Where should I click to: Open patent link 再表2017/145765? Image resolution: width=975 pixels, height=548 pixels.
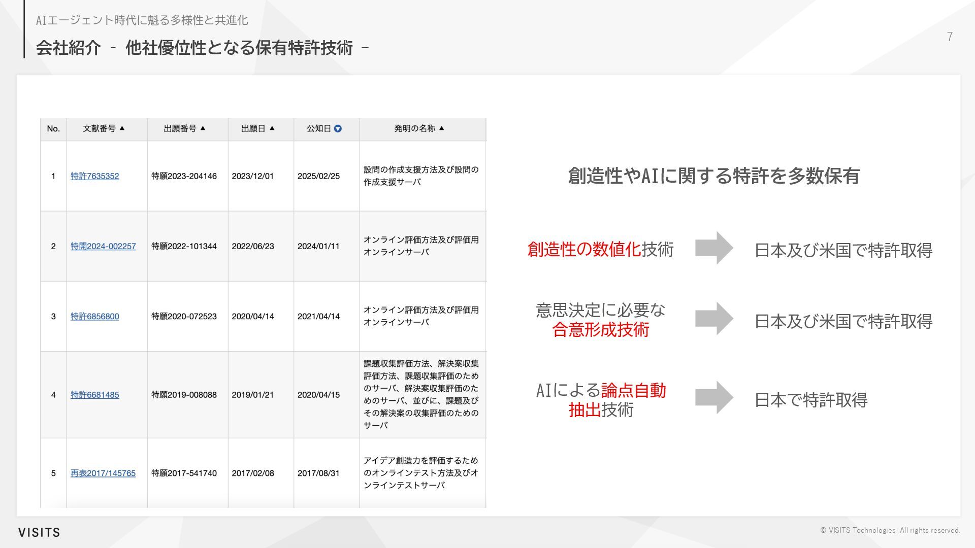tap(103, 473)
